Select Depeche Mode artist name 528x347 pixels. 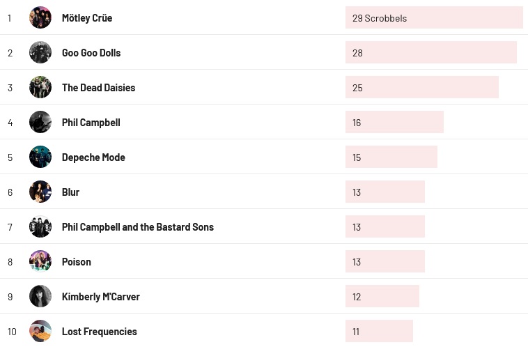(x=93, y=157)
